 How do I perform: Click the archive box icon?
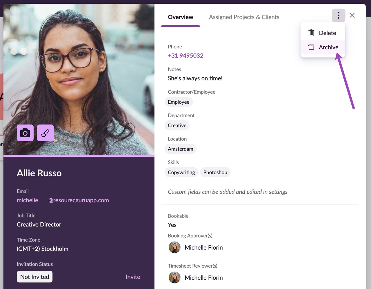(311, 47)
